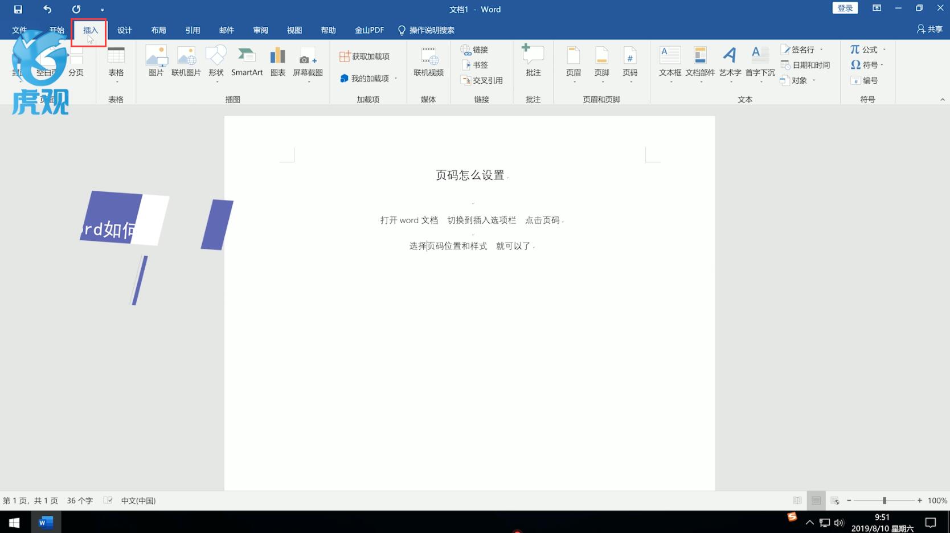Open the Symbol (符号) menu

(x=867, y=65)
